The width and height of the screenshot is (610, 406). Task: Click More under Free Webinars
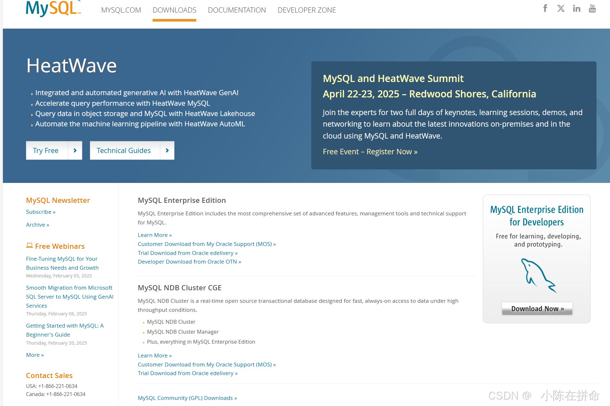pyautogui.click(x=35, y=355)
